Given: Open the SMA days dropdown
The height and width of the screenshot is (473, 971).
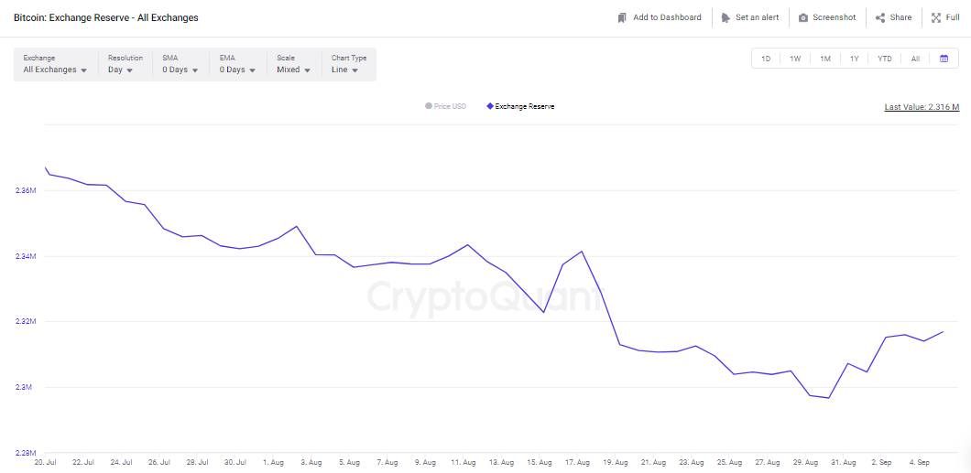Looking at the screenshot, I should click(180, 70).
